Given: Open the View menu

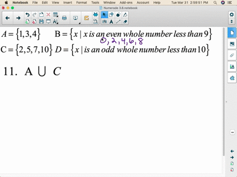Looking at the screenshot, I should pos(55,2).
